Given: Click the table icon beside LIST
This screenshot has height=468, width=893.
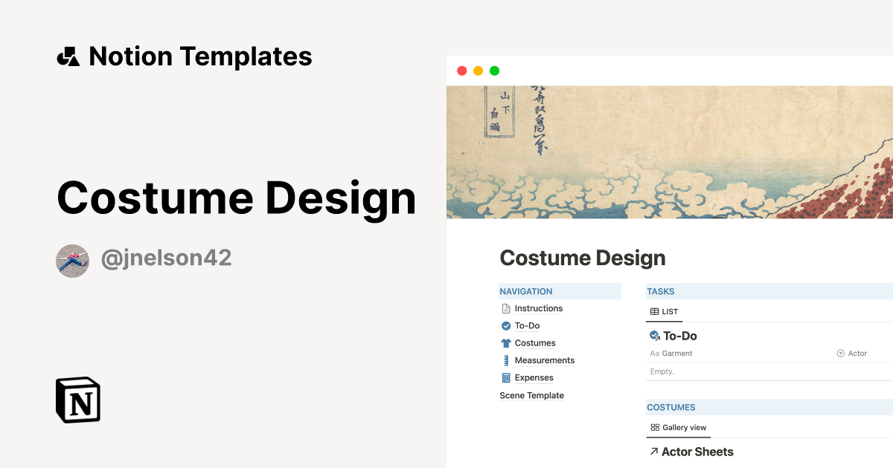Looking at the screenshot, I should coord(654,311).
